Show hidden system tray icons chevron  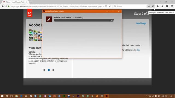[147, 96]
